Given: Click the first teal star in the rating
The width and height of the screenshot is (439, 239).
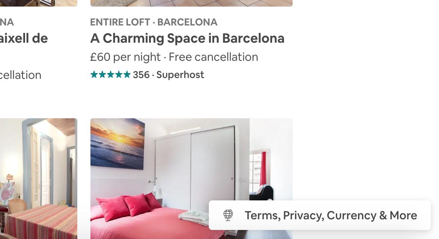Looking at the screenshot, I should [95, 74].
